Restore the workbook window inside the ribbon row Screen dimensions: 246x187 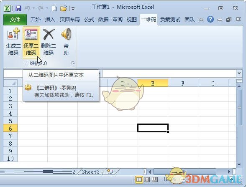click(x=229, y=20)
